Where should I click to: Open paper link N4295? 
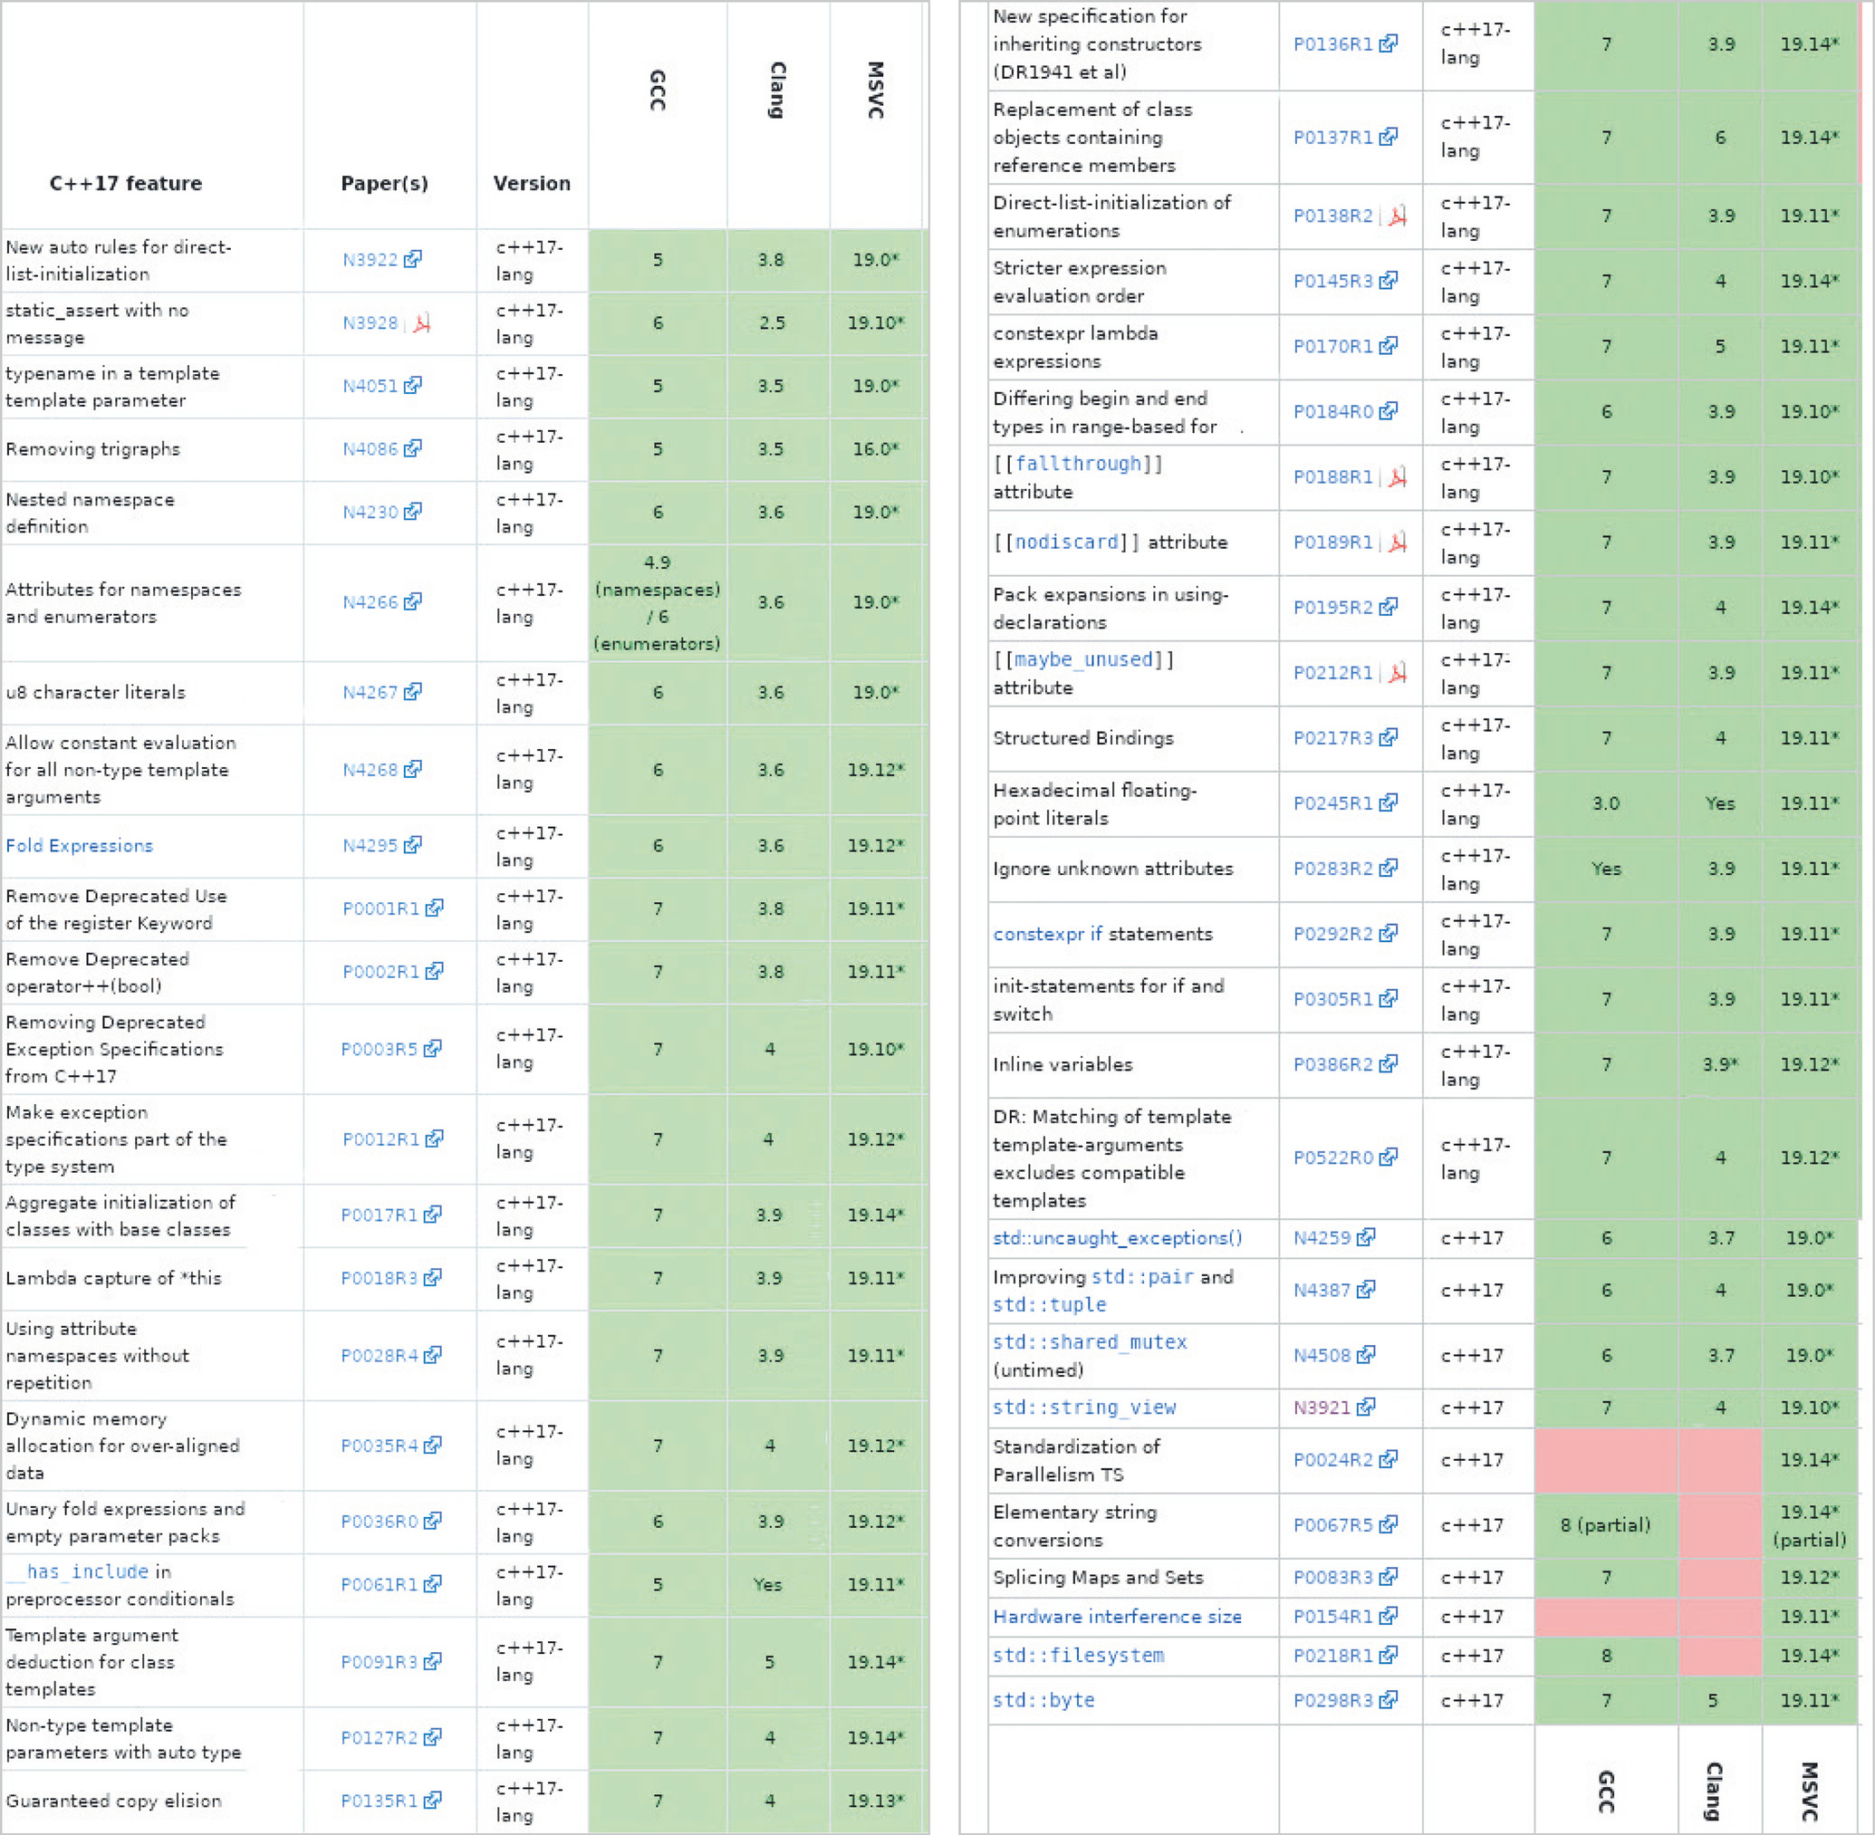click(x=370, y=845)
